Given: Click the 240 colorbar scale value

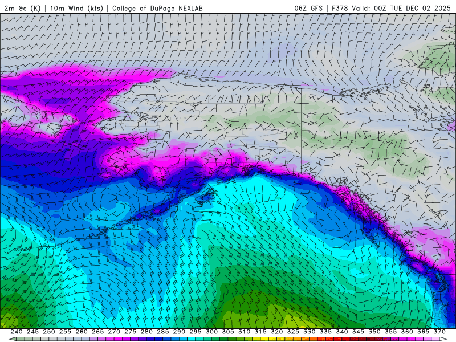Looking at the screenshot, I should point(17,332).
